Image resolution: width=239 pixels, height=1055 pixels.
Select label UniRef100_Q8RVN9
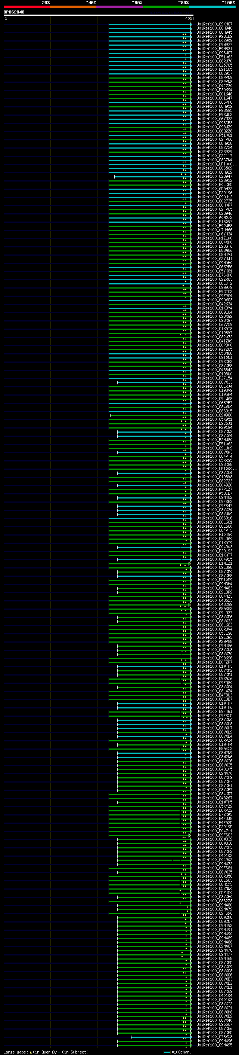click(214, 77)
